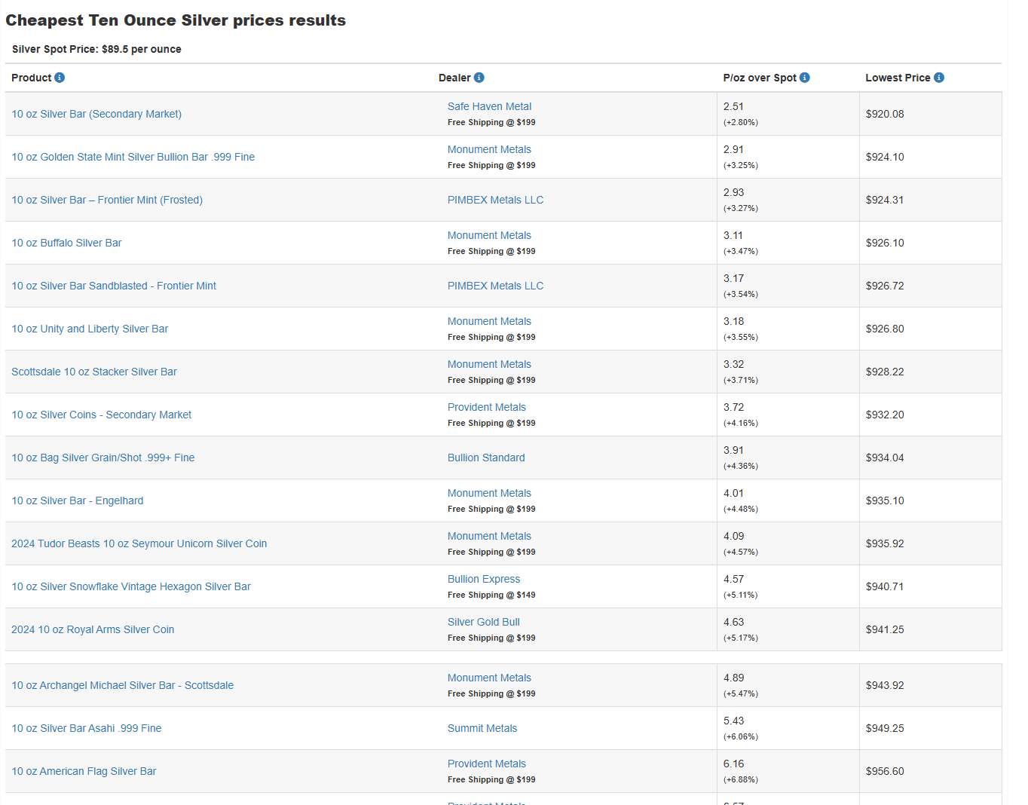
Task: Open 10 oz Silver Coins - Secondary Market
Action: (x=102, y=415)
